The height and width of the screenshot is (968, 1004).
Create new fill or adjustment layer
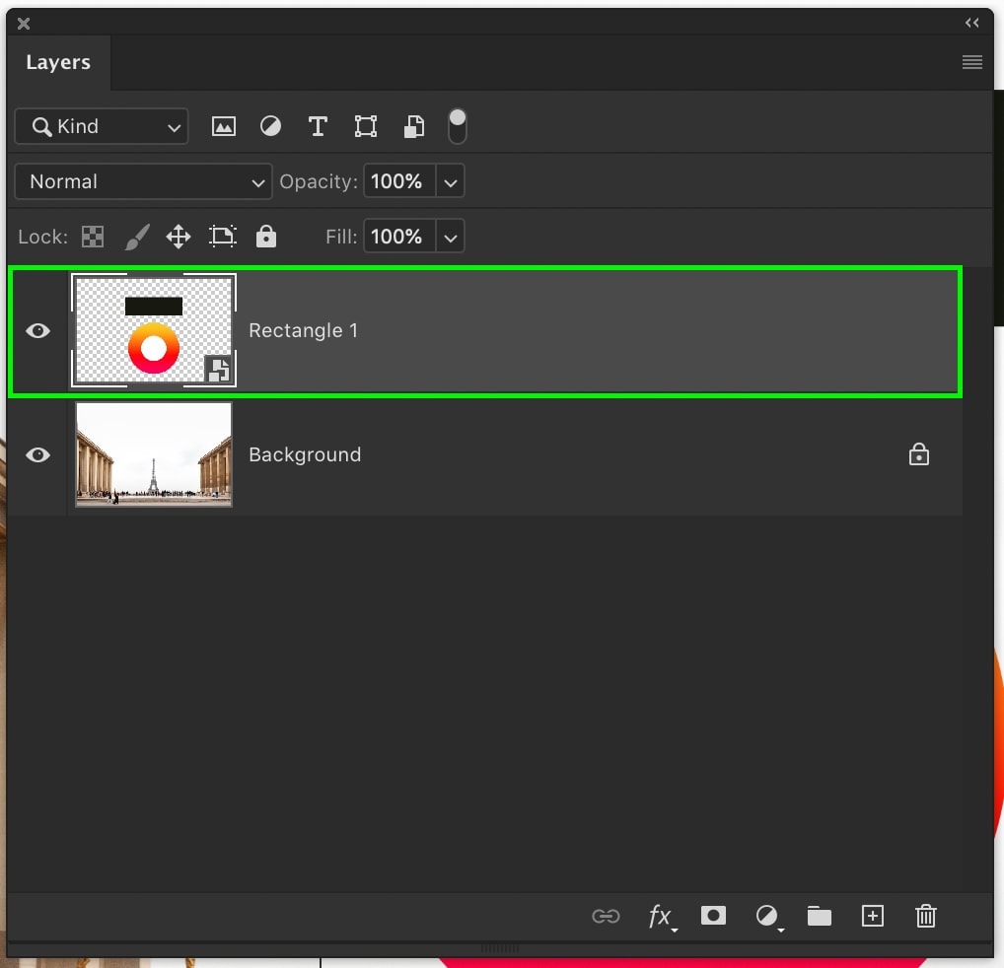[x=767, y=916]
